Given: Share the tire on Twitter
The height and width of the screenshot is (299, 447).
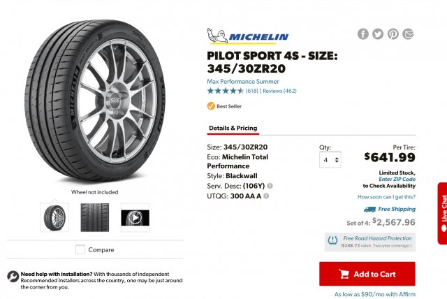Looking at the screenshot, I should [378, 34].
